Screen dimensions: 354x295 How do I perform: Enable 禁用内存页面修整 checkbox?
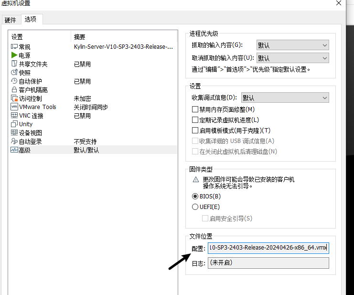(x=195, y=109)
